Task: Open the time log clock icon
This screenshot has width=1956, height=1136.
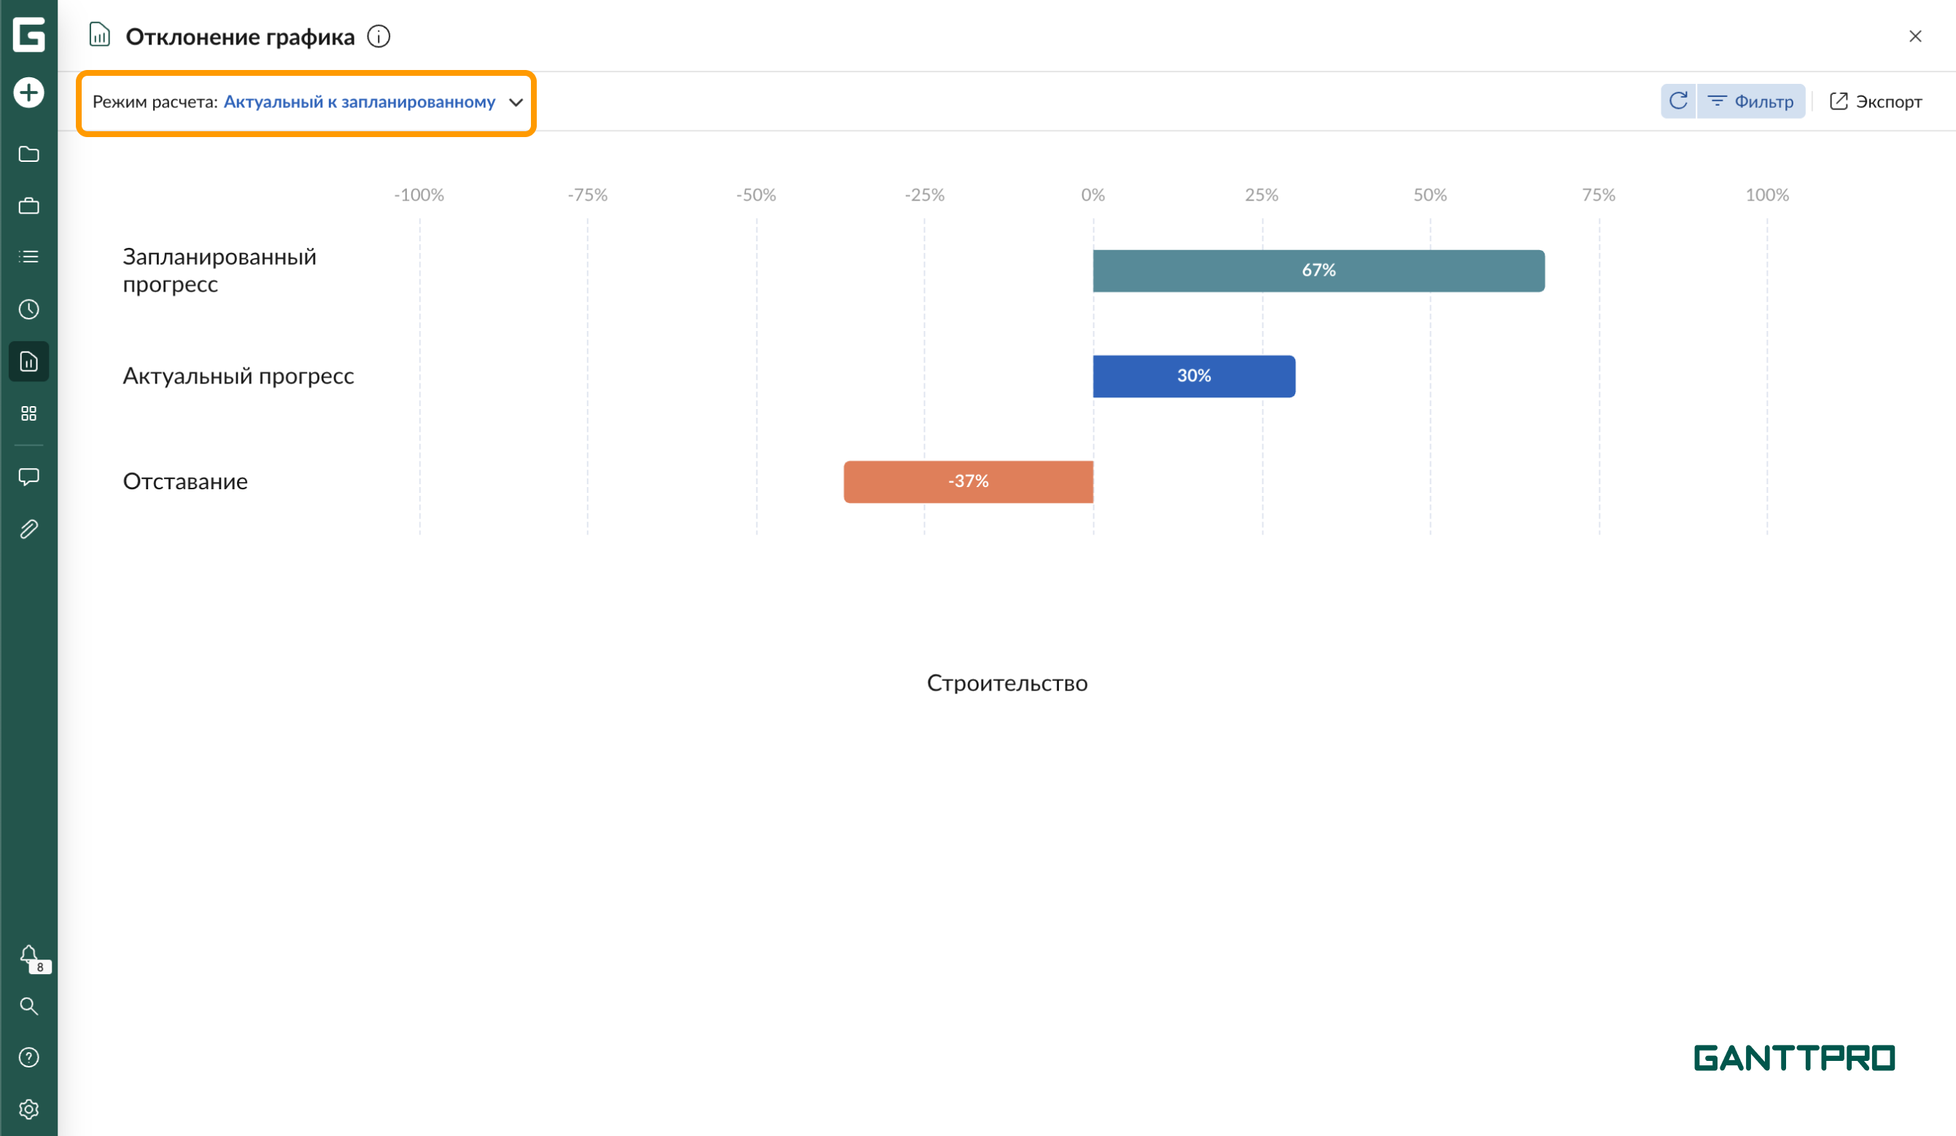Action: (x=28, y=310)
